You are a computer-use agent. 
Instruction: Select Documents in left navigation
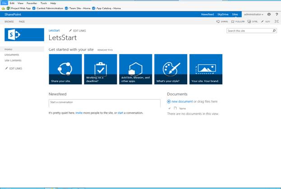(12, 55)
